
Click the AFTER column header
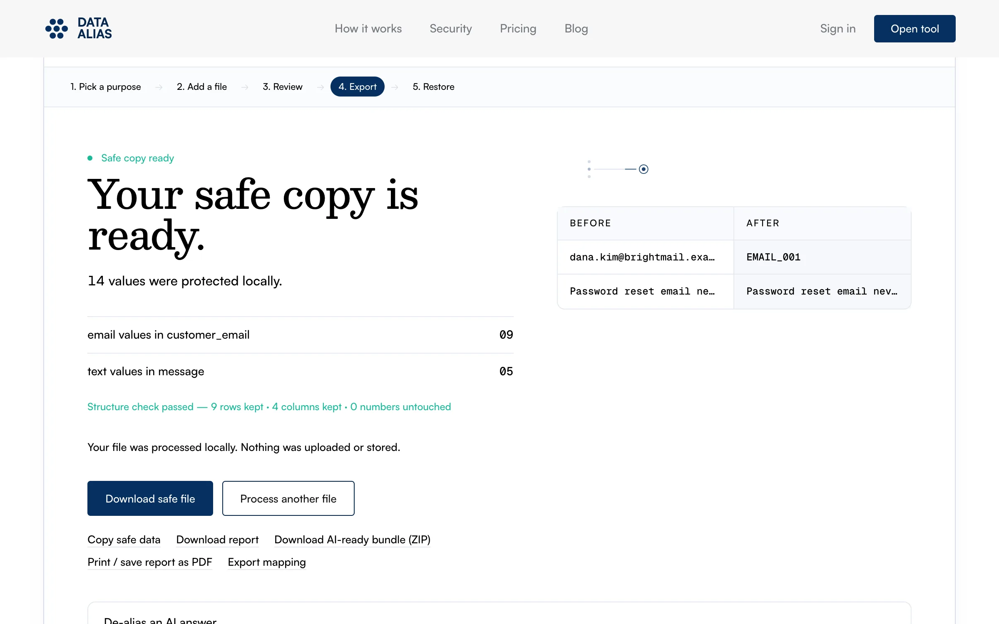[822, 223]
